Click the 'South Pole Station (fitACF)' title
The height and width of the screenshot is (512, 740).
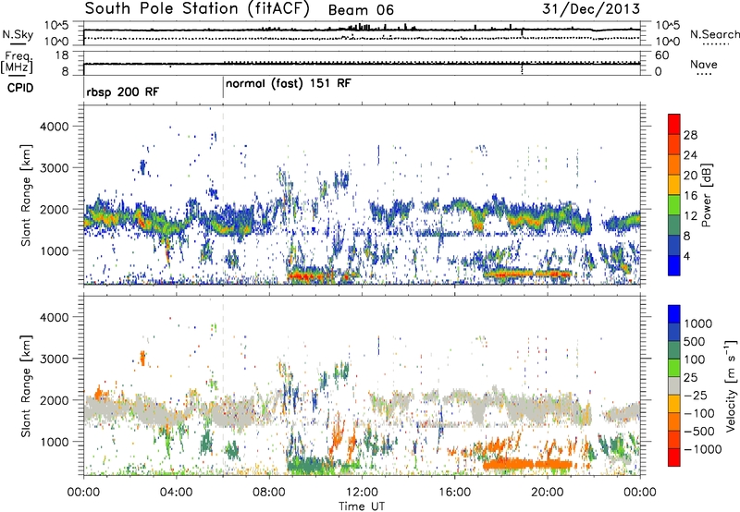pos(197,9)
